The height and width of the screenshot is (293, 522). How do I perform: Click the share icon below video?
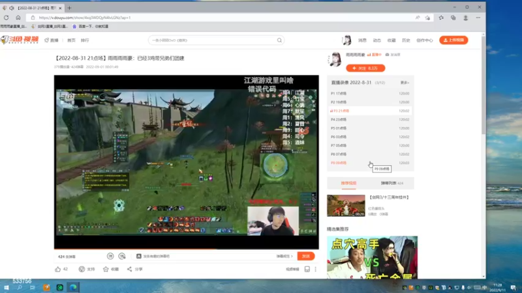coord(129,269)
